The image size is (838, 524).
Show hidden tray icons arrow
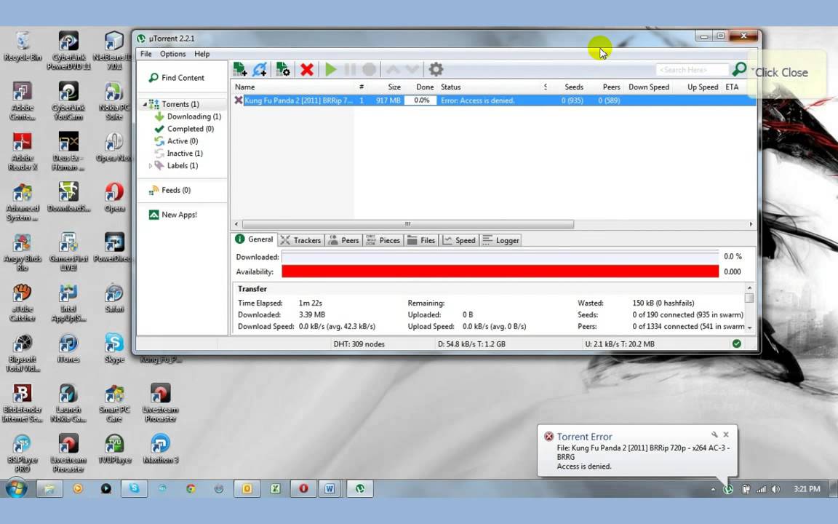pyautogui.click(x=713, y=489)
